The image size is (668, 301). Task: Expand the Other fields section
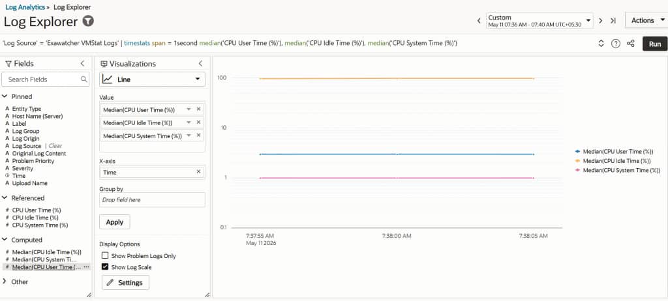point(5,281)
